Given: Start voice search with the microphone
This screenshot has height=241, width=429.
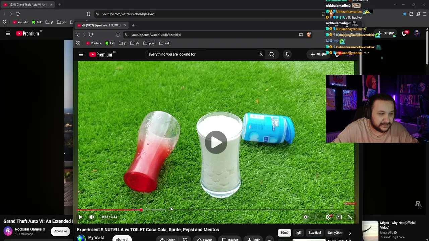Looking at the screenshot, I should coord(287,54).
